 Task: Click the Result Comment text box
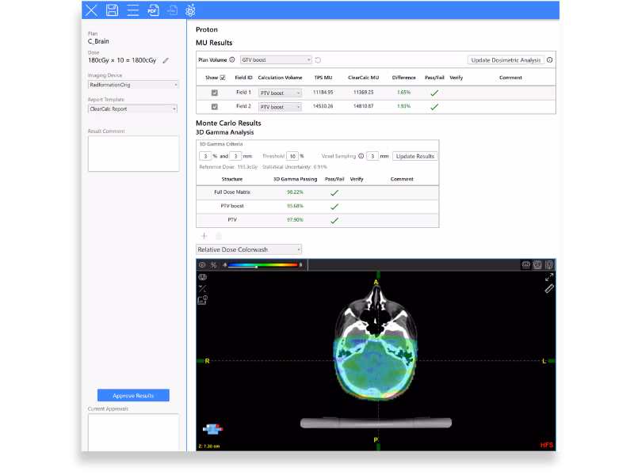tap(133, 154)
